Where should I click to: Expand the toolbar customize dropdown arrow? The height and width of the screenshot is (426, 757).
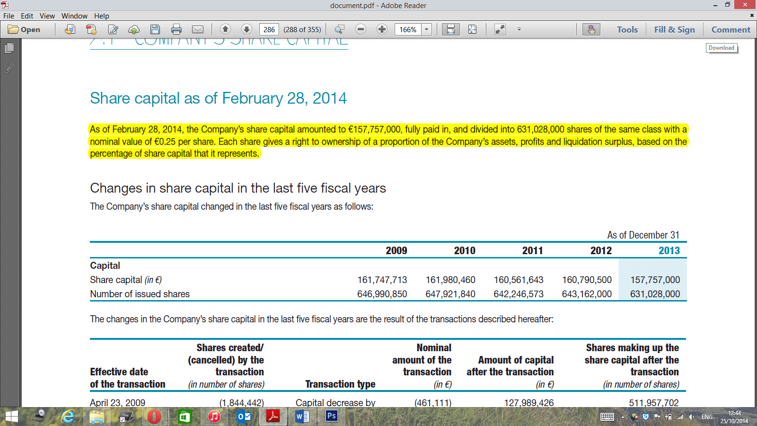519,29
